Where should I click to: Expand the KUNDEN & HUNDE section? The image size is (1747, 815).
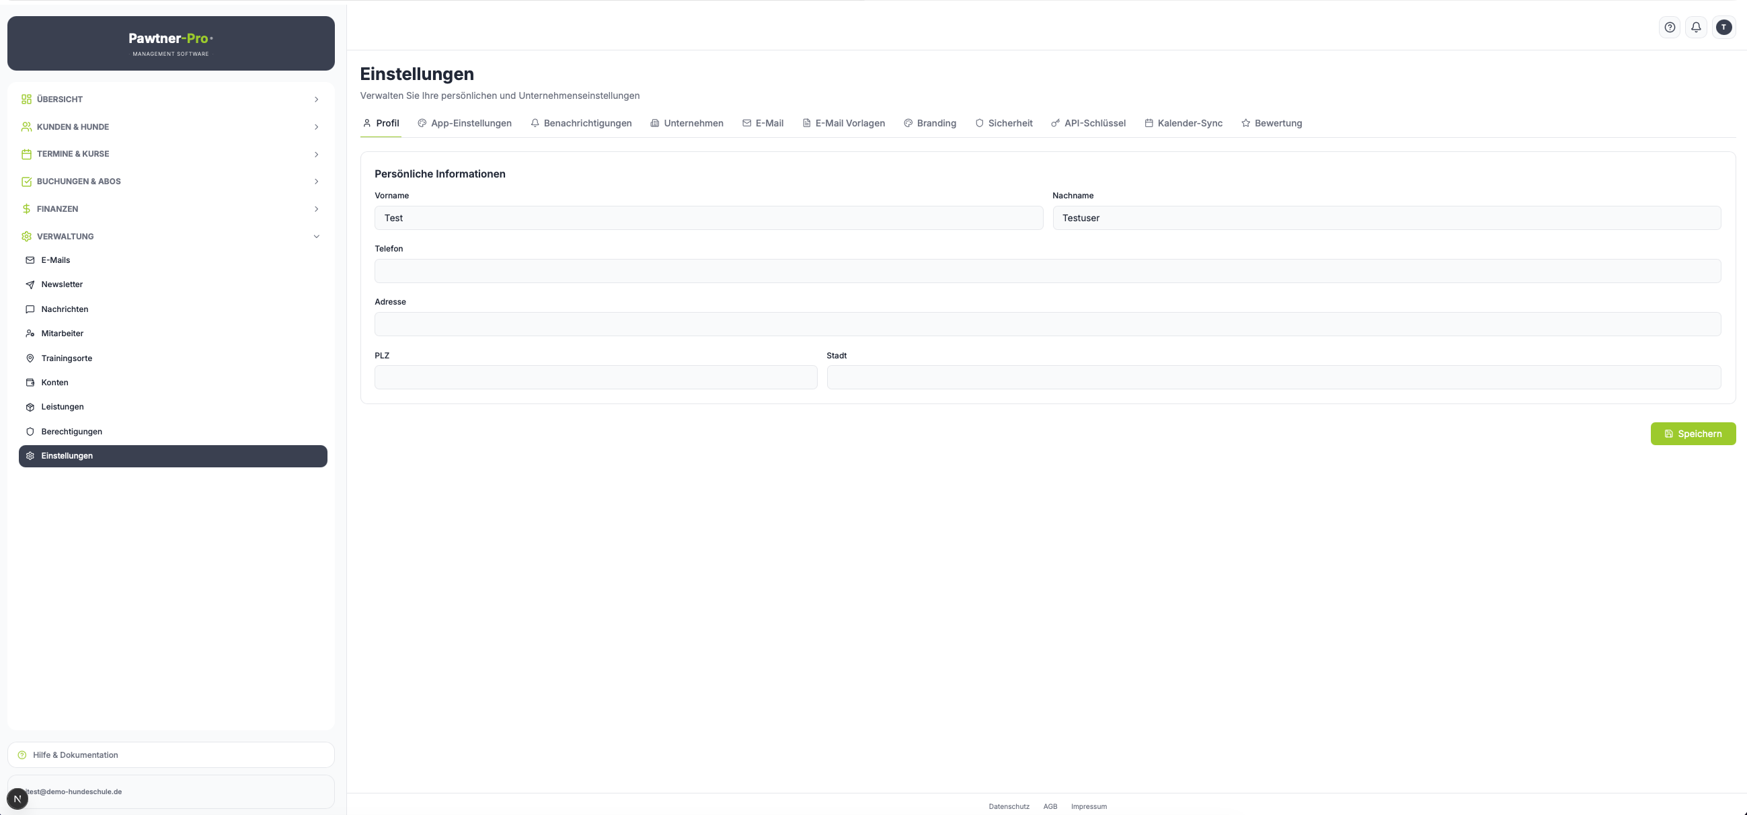pyautogui.click(x=171, y=127)
